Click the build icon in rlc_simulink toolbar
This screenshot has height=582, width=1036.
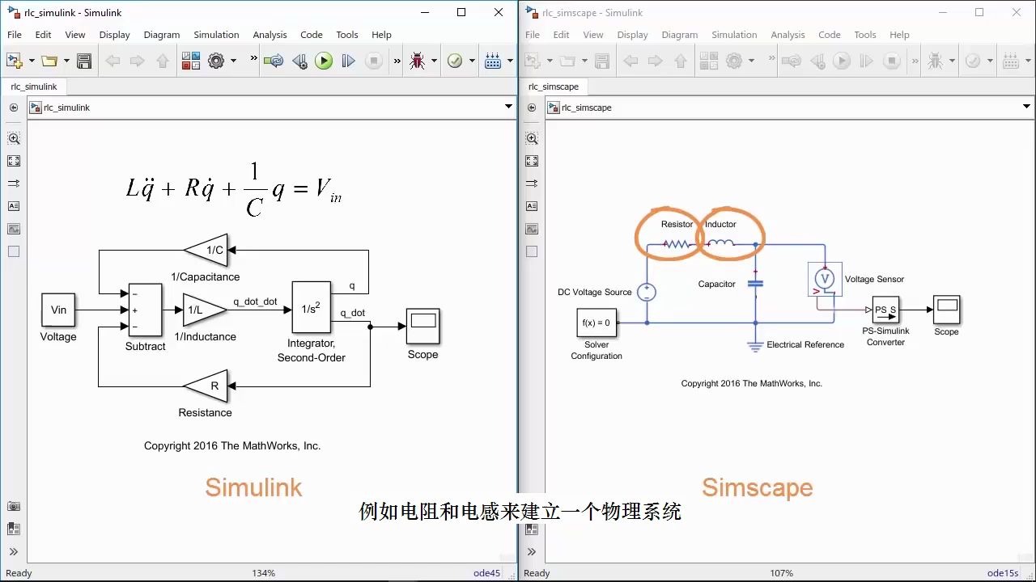pyautogui.click(x=492, y=61)
